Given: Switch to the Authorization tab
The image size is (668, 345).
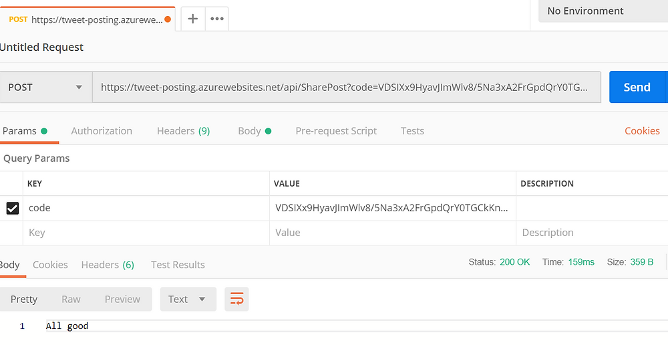Looking at the screenshot, I should [x=102, y=131].
